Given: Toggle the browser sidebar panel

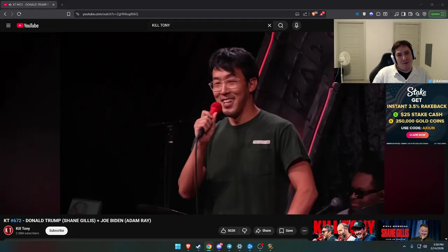Looking at the screenshot, I should tap(403, 14).
